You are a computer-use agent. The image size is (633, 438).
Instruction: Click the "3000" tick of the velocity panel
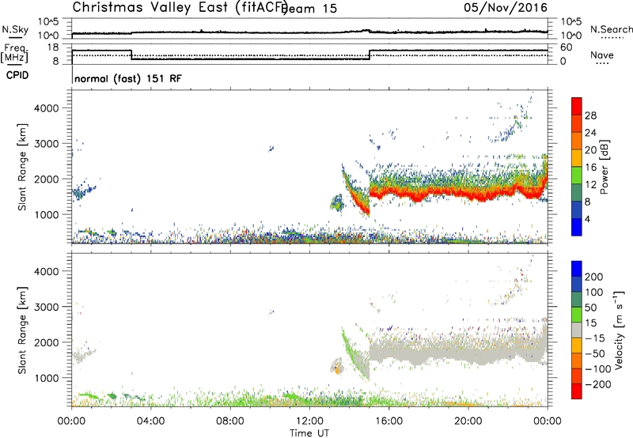tap(46, 307)
